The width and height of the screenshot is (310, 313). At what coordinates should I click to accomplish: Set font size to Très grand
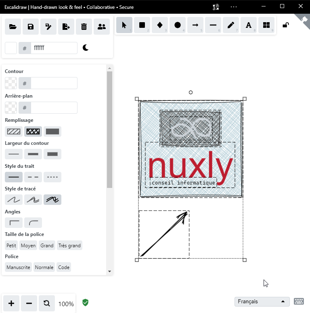click(x=69, y=245)
